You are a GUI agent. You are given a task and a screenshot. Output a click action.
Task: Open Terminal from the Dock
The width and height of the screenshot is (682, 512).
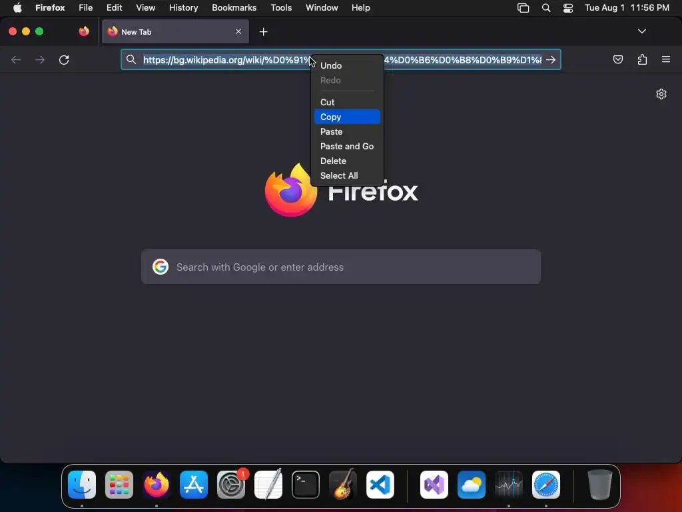[x=305, y=485]
